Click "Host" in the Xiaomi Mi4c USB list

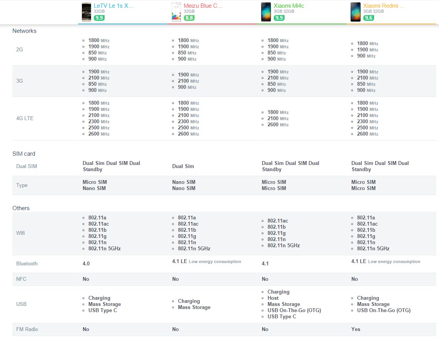point(273,298)
